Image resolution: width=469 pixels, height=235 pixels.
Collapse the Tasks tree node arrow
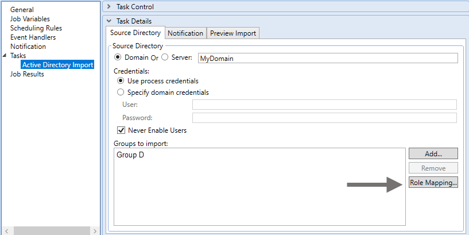point(5,56)
